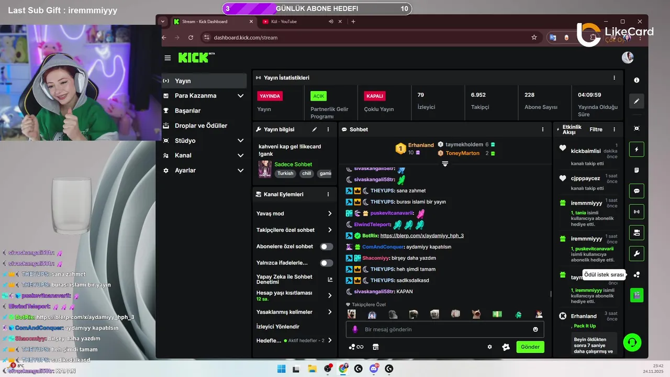Click the star-shaped icon beside Gönder

(506, 347)
